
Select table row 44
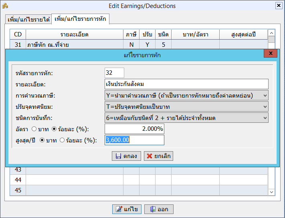[x=120, y=180]
